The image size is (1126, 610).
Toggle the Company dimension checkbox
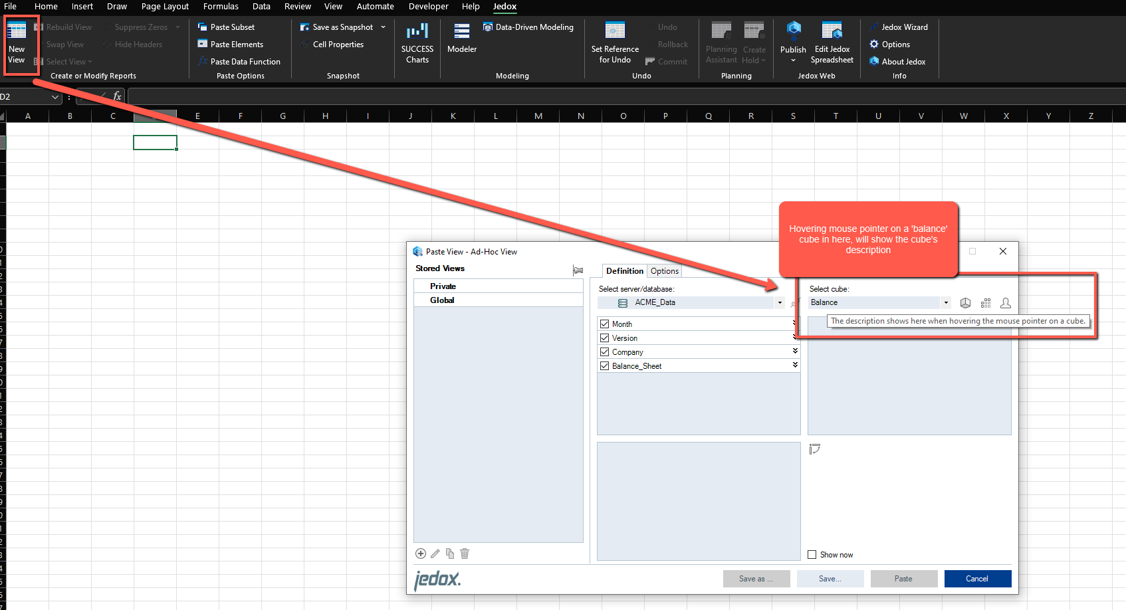(x=604, y=352)
